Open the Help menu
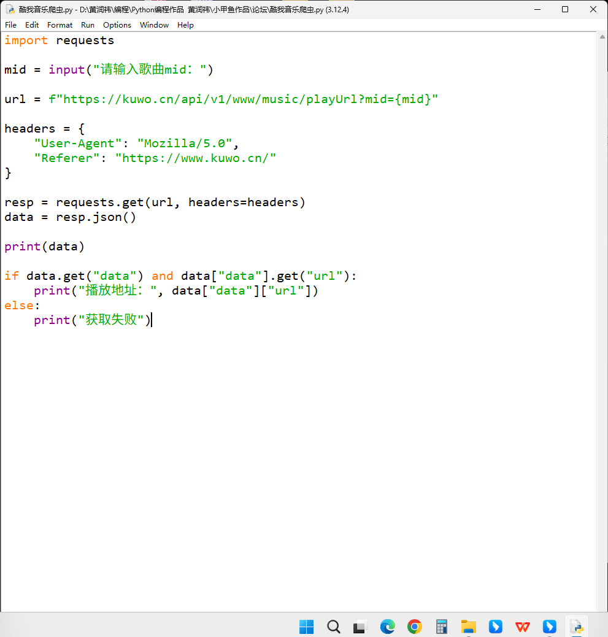 click(185, 25)
